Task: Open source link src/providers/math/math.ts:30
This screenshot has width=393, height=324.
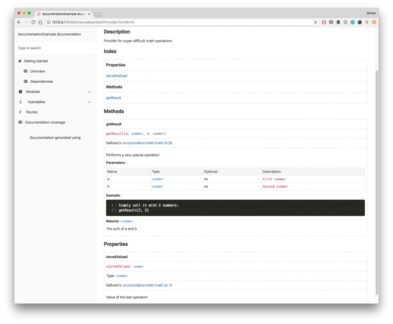Action: click(x=147, y=143)
